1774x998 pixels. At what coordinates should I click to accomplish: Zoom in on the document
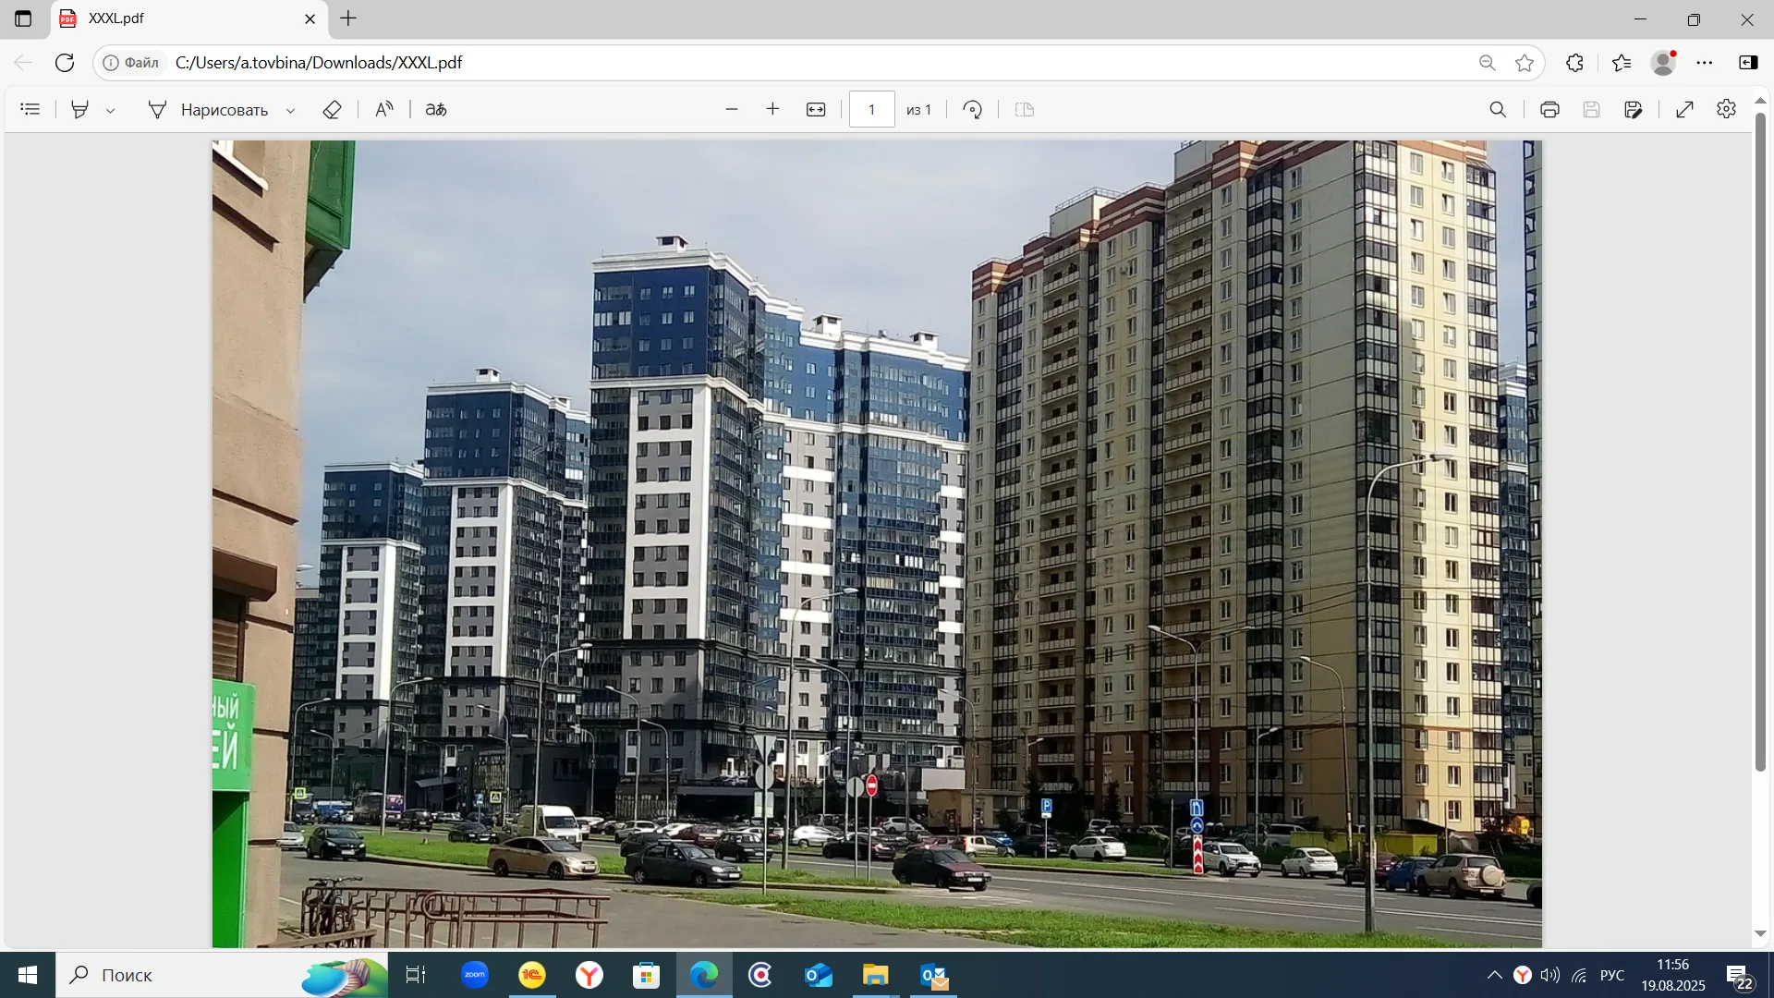pyautogui.click(x=772, y=109)
